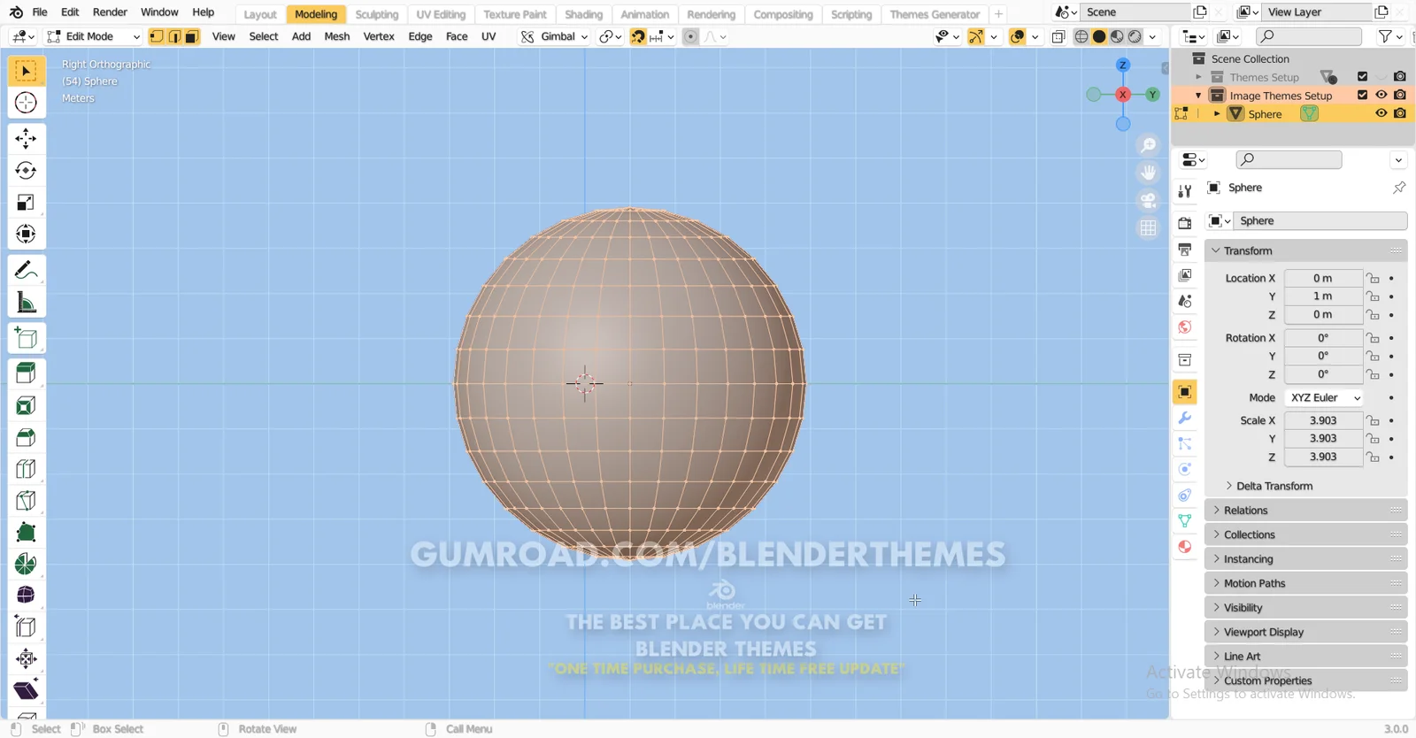This screenshot has width=1416, height=738.
Task: Expand the Sphere item in outliner
Action: [1217, 113]
